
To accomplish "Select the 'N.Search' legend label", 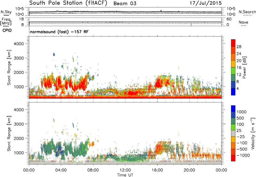I will [x=247, y=12].
